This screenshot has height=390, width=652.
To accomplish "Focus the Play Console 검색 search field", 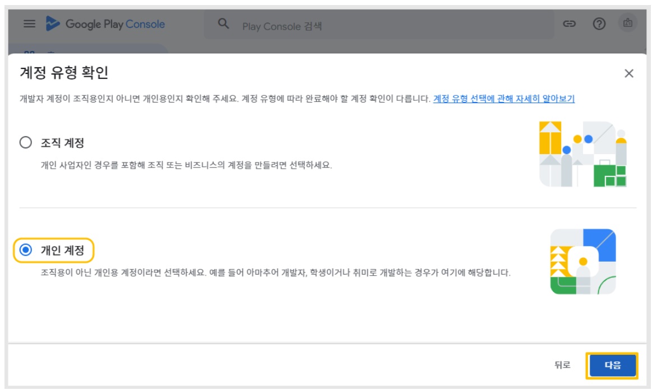I will pos(378,25).
